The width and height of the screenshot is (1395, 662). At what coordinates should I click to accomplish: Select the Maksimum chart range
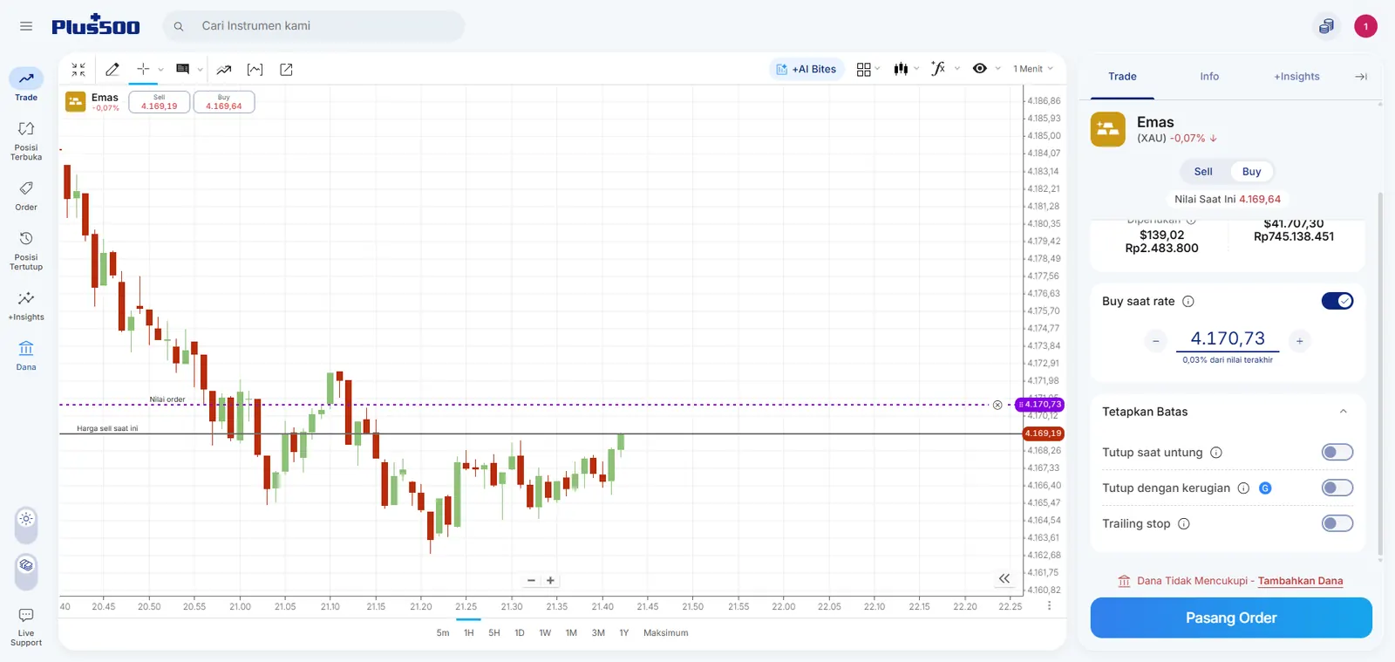665,633
